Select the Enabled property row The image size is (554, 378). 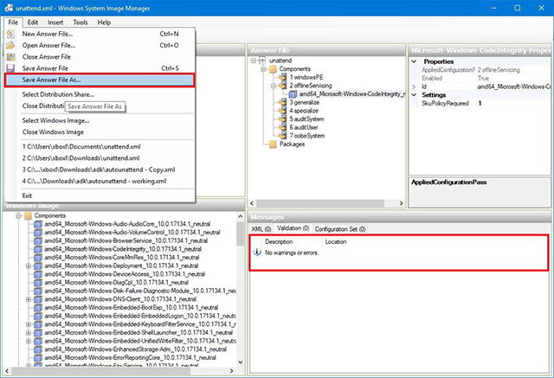pyautogui.click(x=480, y=79)
